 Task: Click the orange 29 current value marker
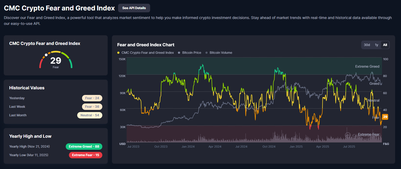tap(385, 117)
